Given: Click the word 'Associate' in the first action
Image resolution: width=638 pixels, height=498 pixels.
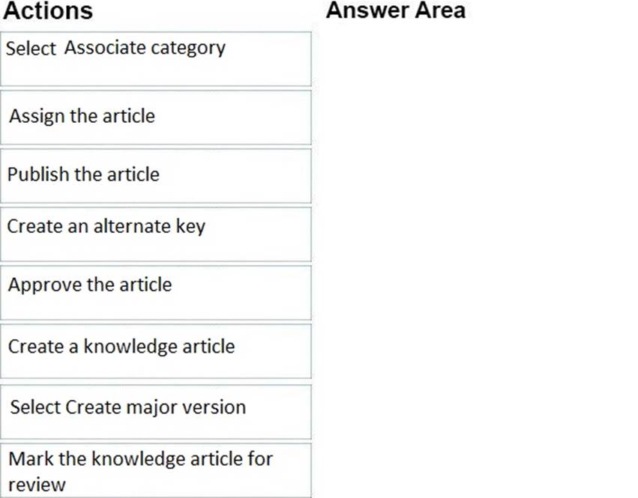Looking at the screenshot, I should [x=104, y=48].
